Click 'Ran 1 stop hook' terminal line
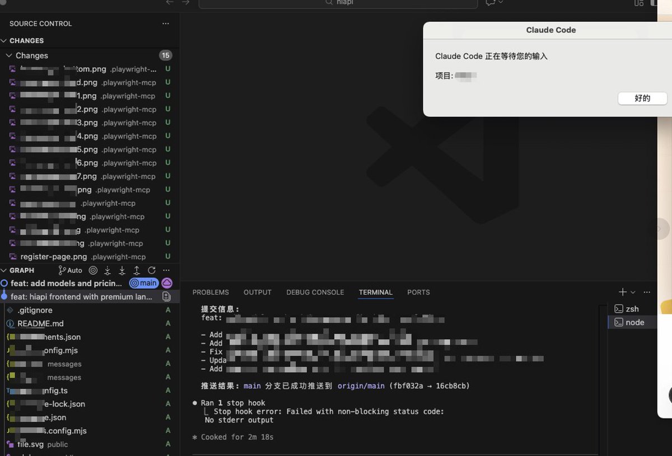Image resolution: width=672 pixels, height=456 pixels. tap(233, 403)
